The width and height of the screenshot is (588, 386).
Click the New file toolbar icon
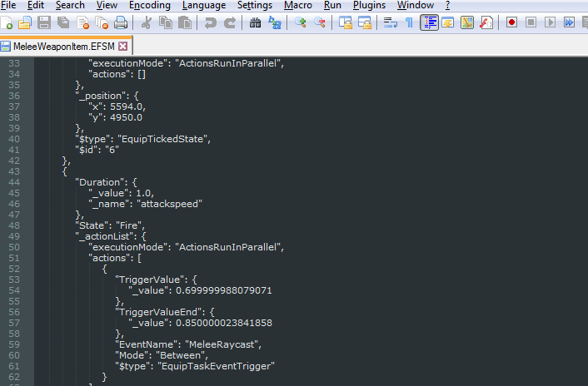8,22
